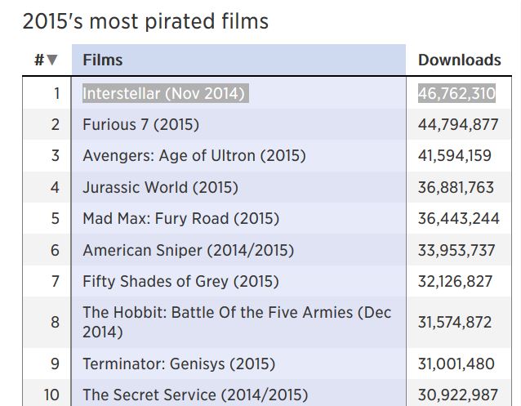This screenshot has height=406, width=521.
Task: Sort table by Films column header
Action: tap(103, 60)
